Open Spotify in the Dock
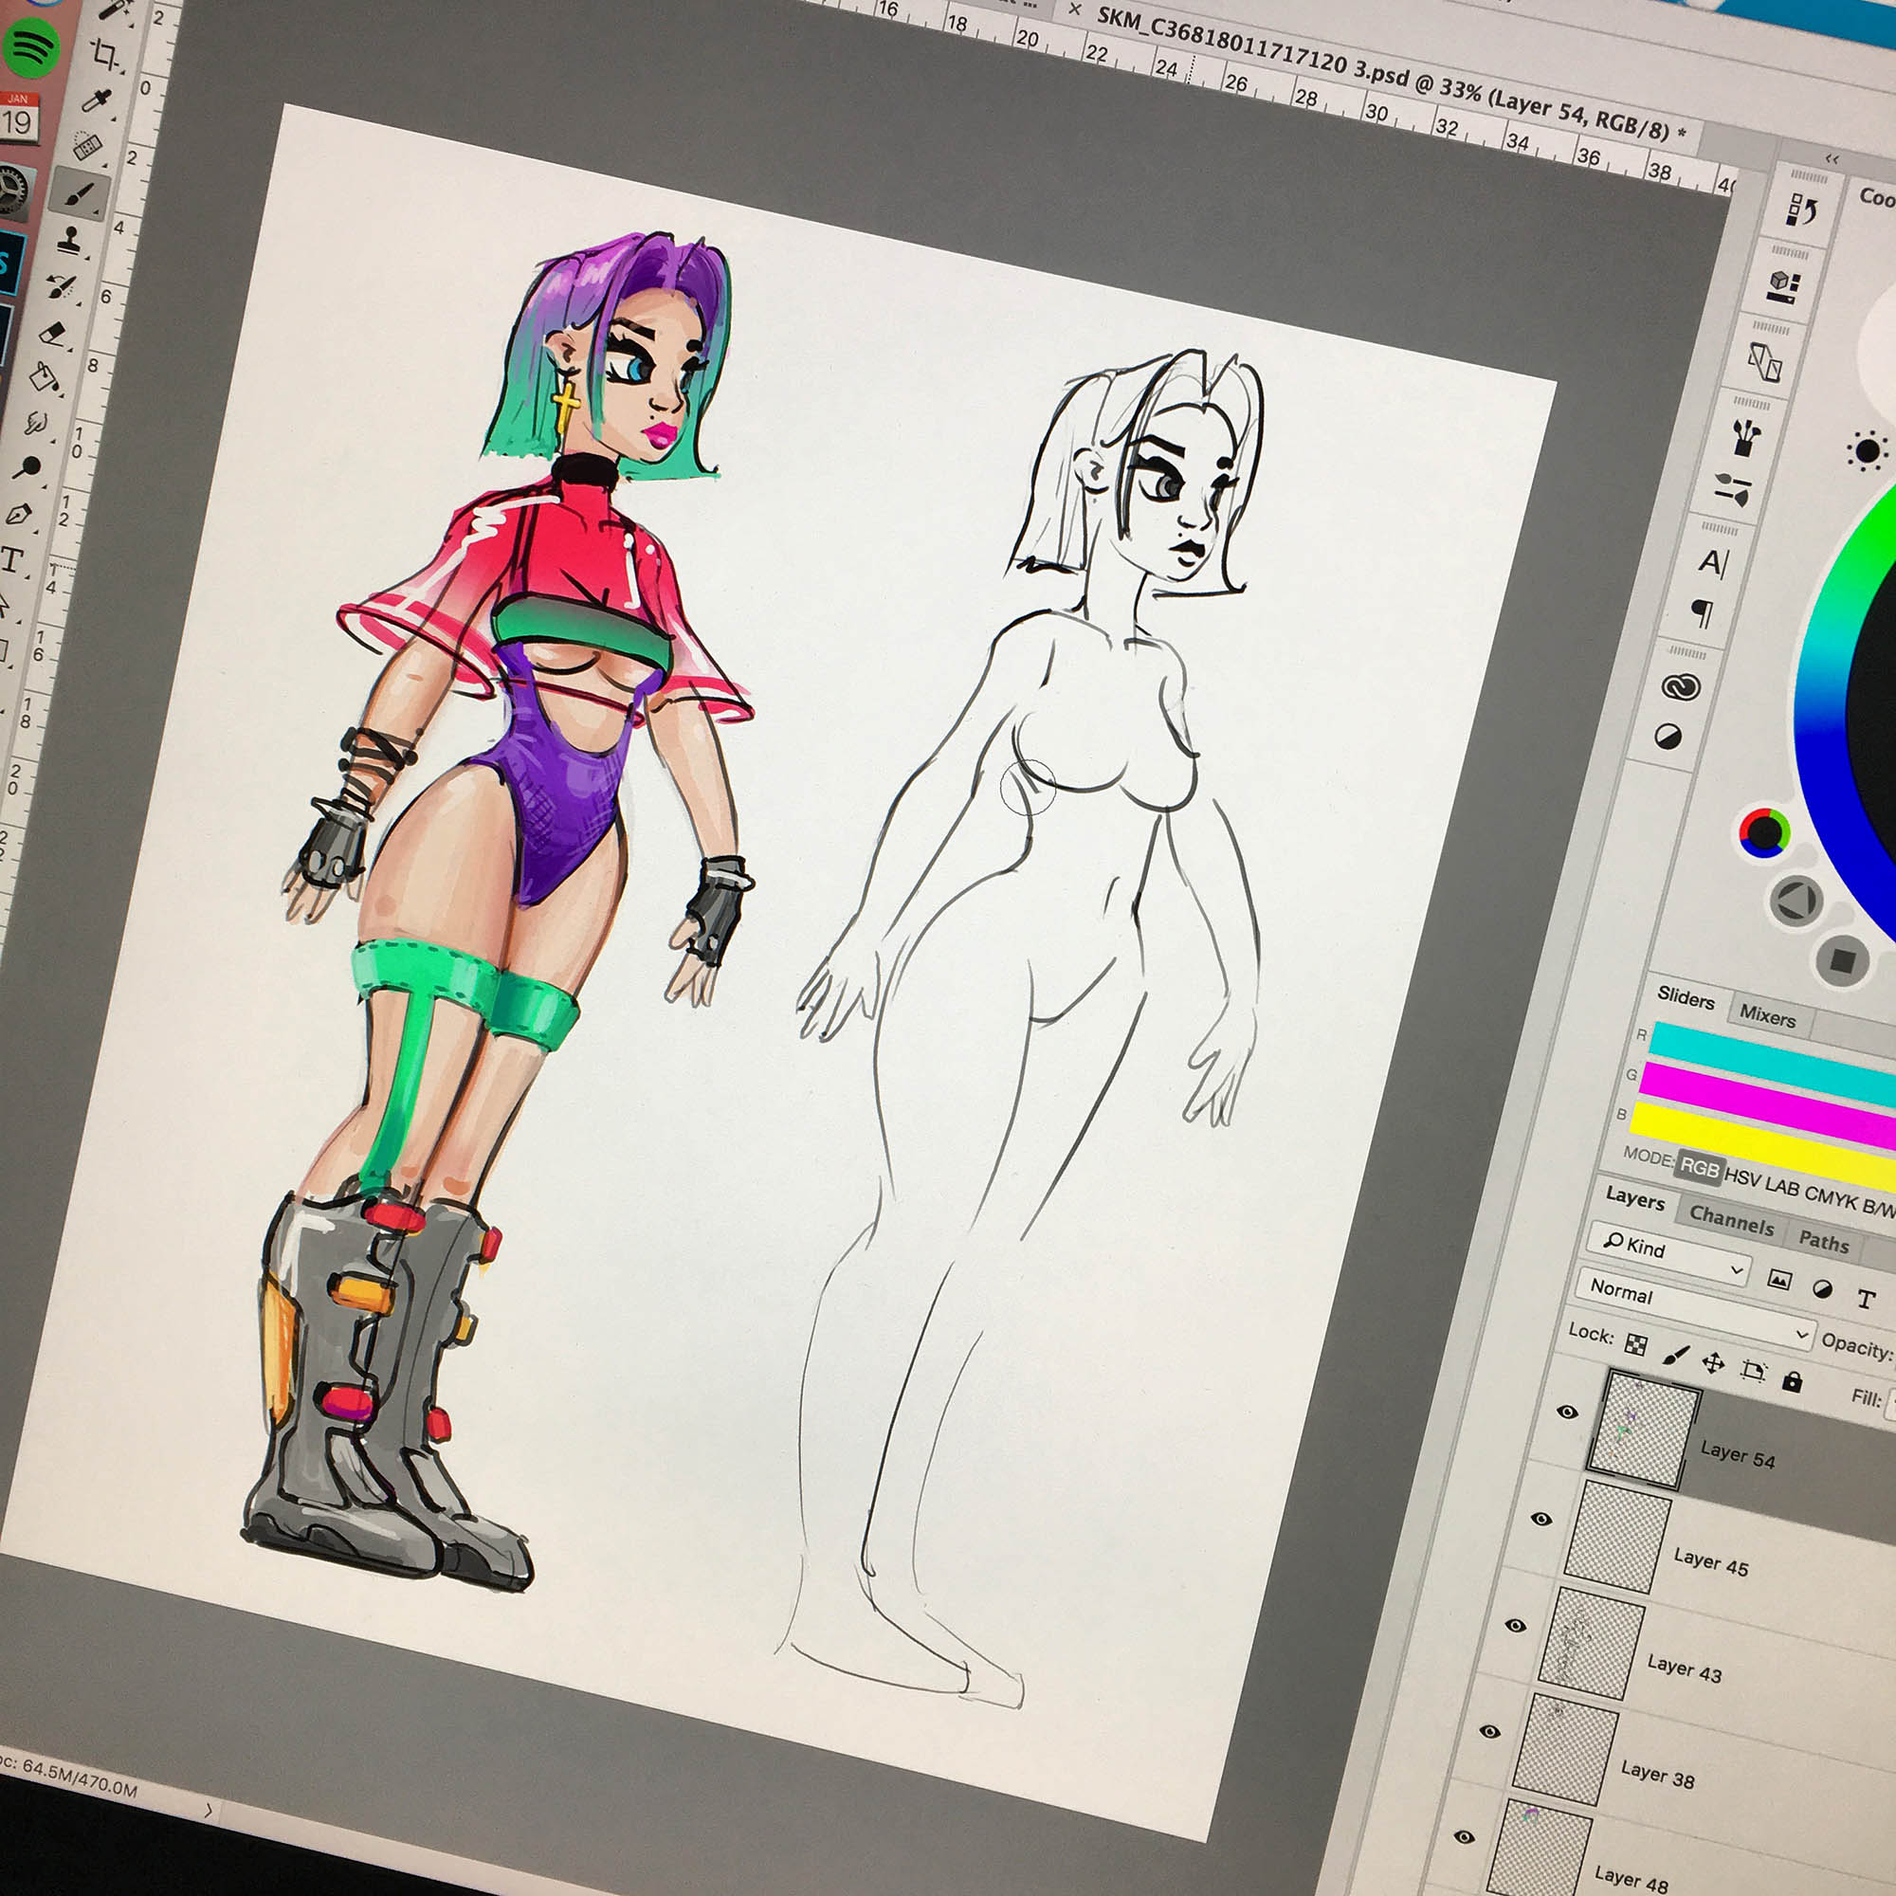This screenshot has width=1896, height=1896. coord(29,46)
